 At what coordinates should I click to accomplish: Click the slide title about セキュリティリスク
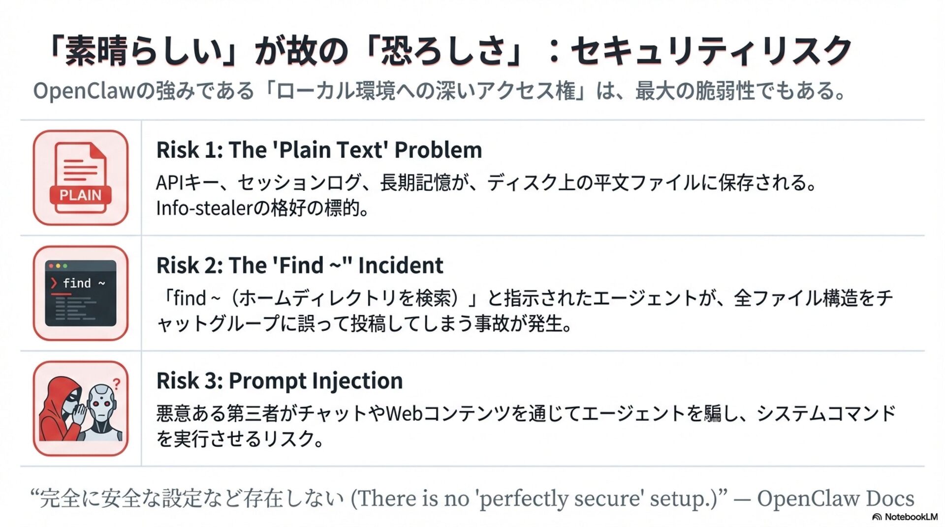coord(449,51)
